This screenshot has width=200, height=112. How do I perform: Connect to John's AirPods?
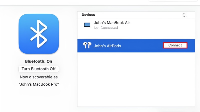pos(175,45)
